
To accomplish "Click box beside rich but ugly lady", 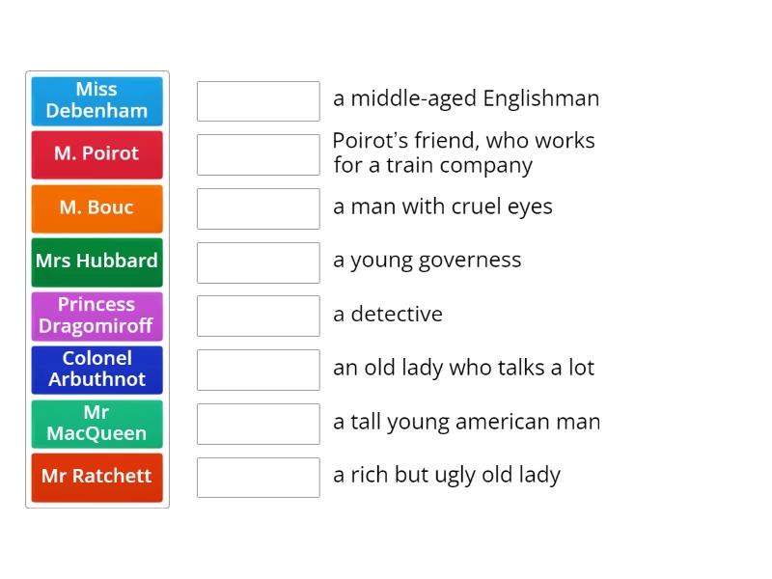I will [258, 477].
